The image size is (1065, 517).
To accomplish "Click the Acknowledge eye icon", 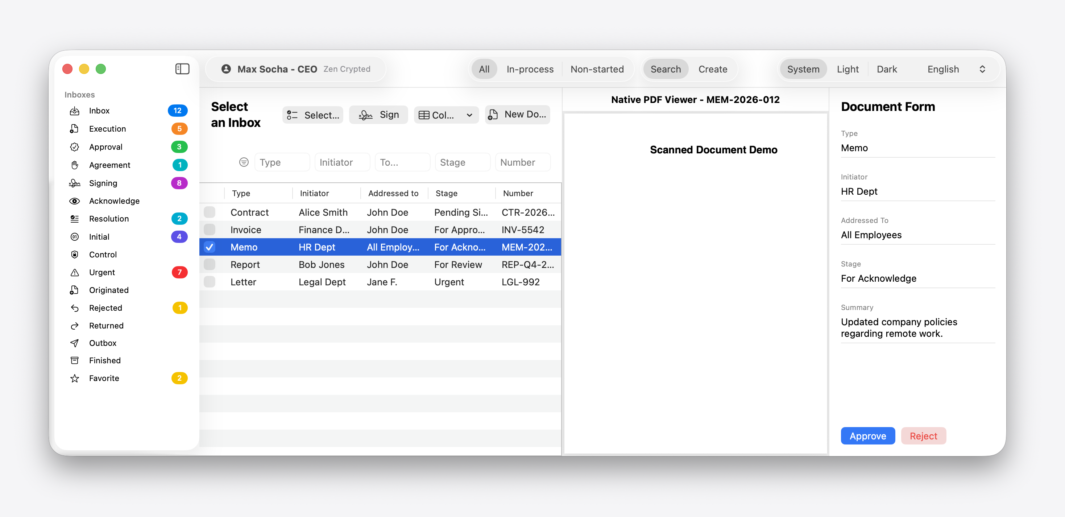I will (x=74, y=201).
